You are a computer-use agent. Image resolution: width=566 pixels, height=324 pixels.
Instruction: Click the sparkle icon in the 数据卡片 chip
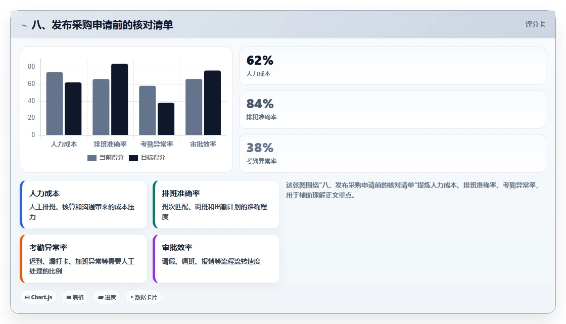[x=132, y=297]
